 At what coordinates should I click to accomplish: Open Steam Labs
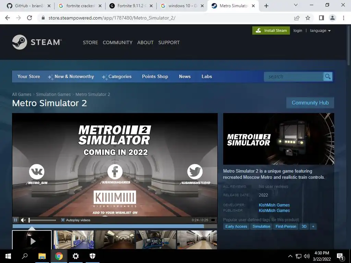[x=207, y=76]
